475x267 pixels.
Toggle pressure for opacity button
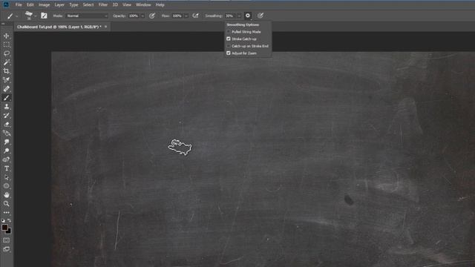tap(152, 16)
